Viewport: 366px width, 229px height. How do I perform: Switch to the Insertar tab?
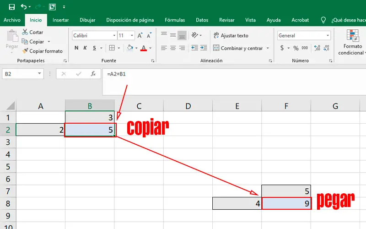coord(61,20)
